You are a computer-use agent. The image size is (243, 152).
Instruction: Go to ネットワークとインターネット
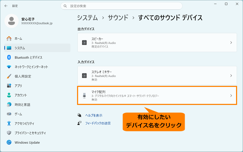pos(37,67)
